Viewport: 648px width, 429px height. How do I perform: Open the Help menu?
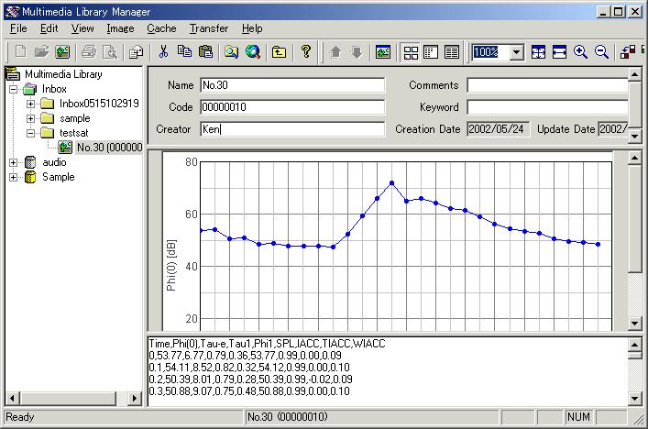[x=252, y=28]
